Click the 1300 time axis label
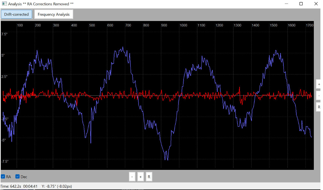Viewport: 323px width, 190px height. [237, 25]
